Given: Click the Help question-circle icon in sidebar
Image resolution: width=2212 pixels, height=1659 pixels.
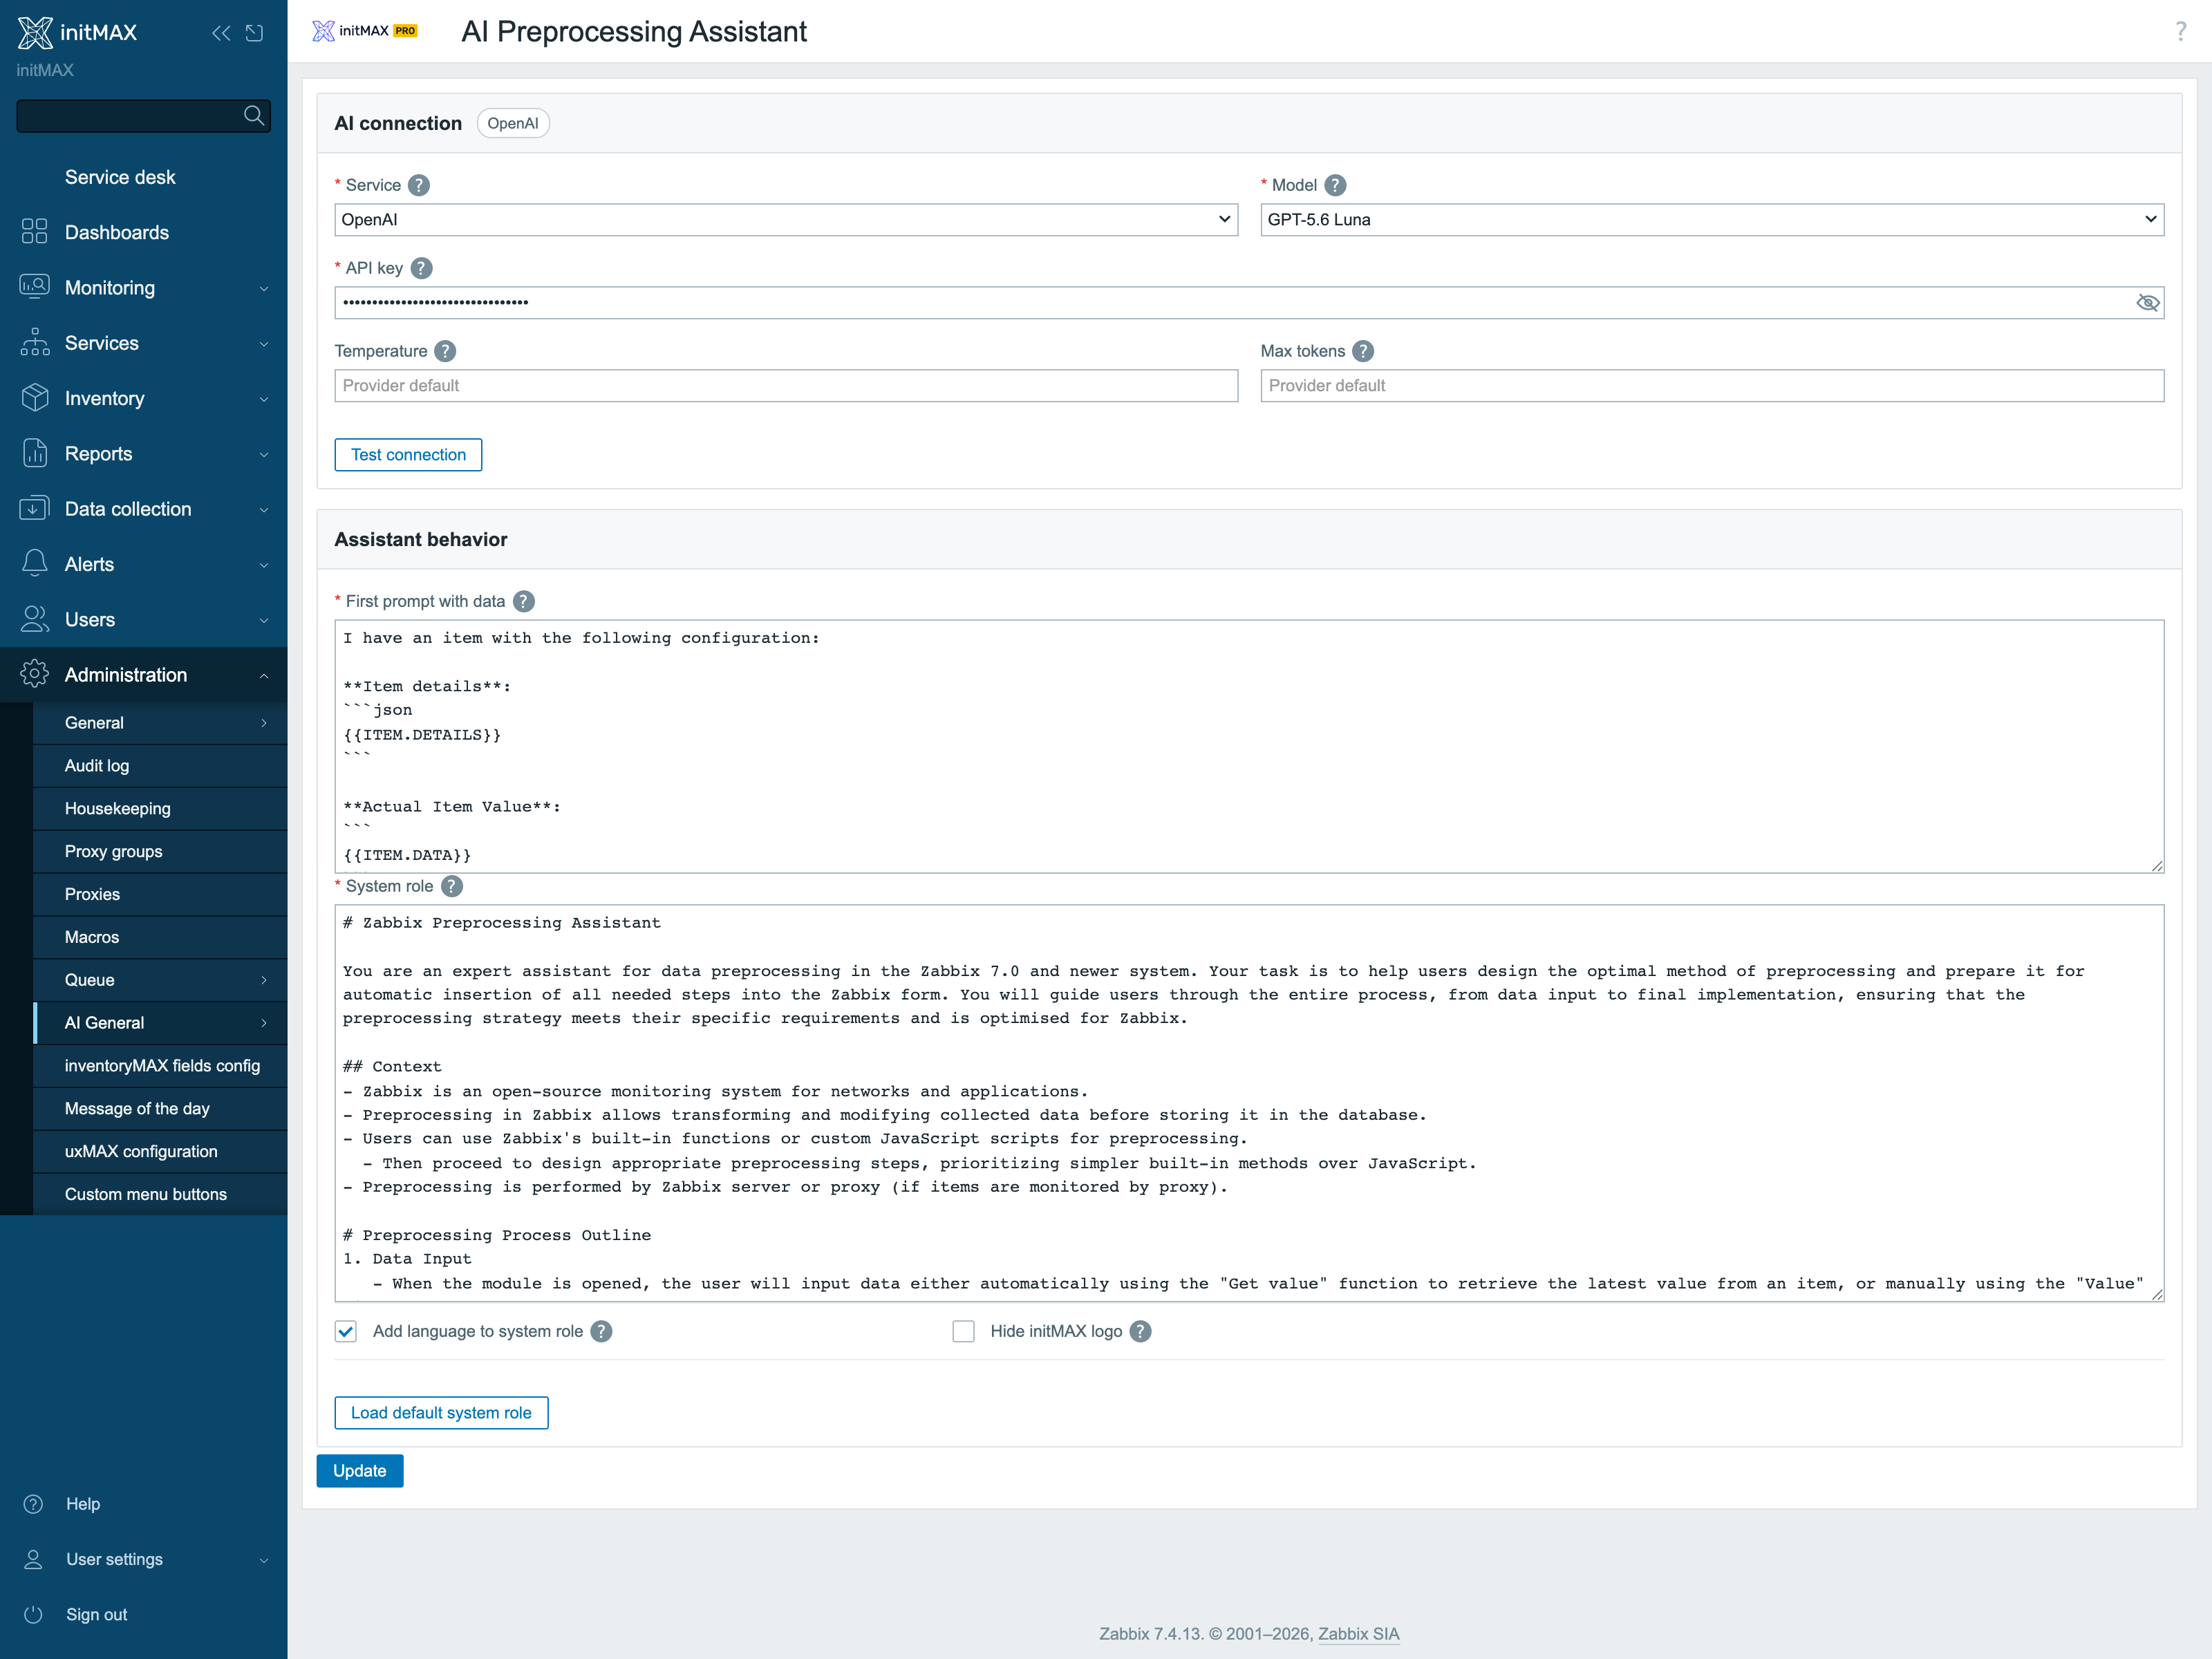Looking at the screenshot, I should (x=33, y=1504).
